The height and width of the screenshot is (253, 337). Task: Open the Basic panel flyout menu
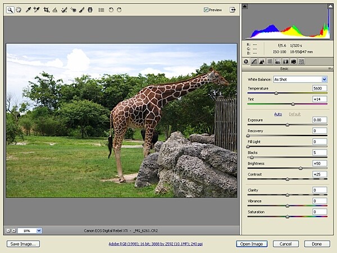point(330,69)
